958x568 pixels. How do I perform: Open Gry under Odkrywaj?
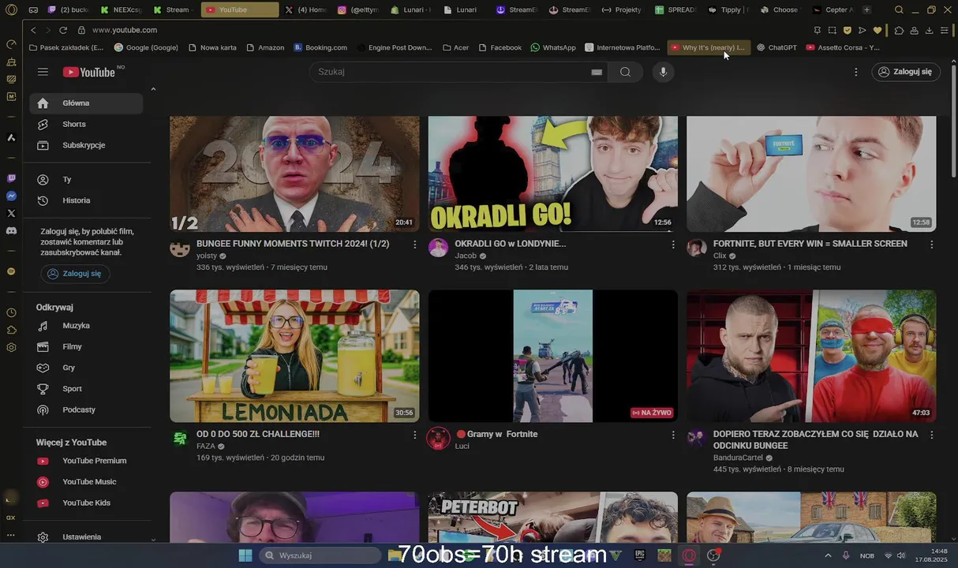[87, 368]
